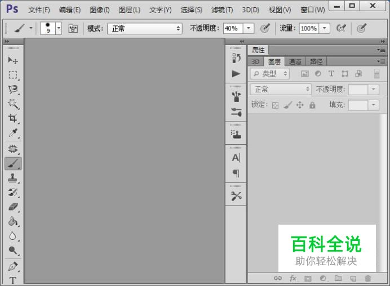The image size is (390, 286).
Task: Select the Paint Bucket tool
Action: click(x=13, y=221)
